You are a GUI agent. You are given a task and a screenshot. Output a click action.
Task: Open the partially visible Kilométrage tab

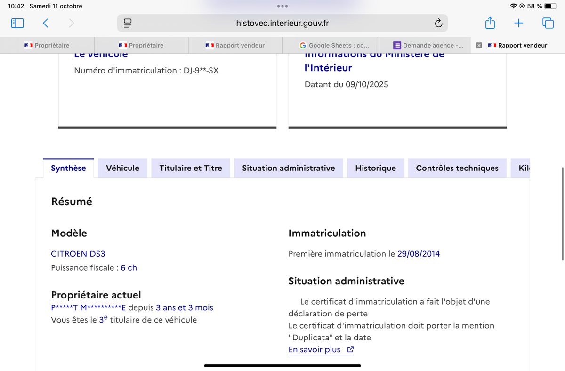(520, 168)
